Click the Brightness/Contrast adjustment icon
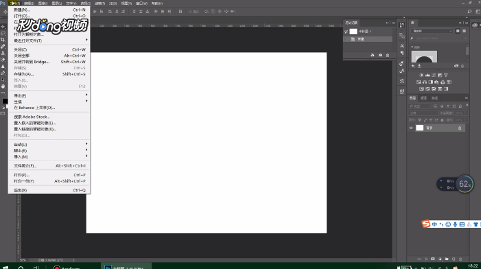This screenshot has width=481, height=269. pyautogui.click(x=421, y=75)
